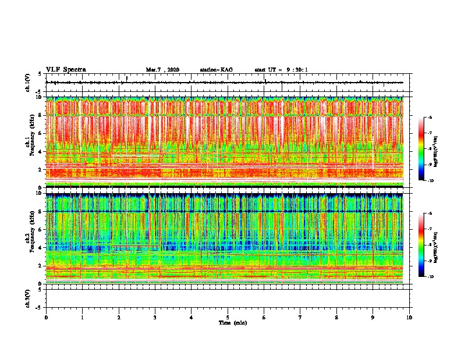The height and width of the screenshot is (356, 461).
Task: Click the "ch.1 Frequency (kHz)" axis label
Action: (x=30, y=135)
